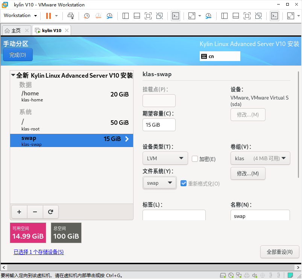Open the dropdown arrow beside the pause button
302x279 pixels.
coord(56,15)
